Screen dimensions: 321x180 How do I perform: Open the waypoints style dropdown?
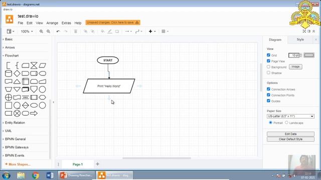tap(139, 31)
